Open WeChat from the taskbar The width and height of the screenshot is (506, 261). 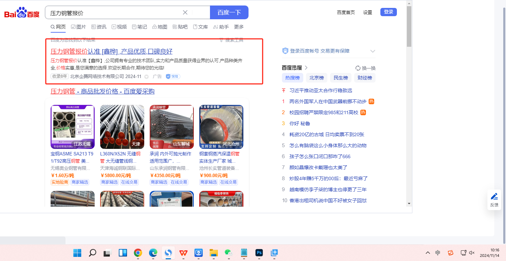229,253
